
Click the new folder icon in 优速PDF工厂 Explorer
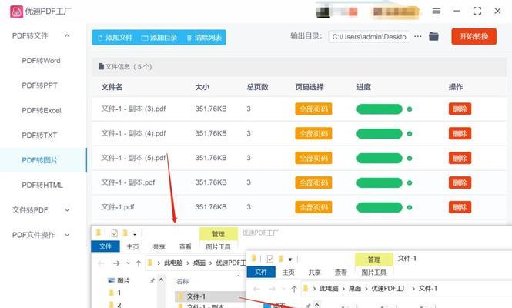[125, 233]
